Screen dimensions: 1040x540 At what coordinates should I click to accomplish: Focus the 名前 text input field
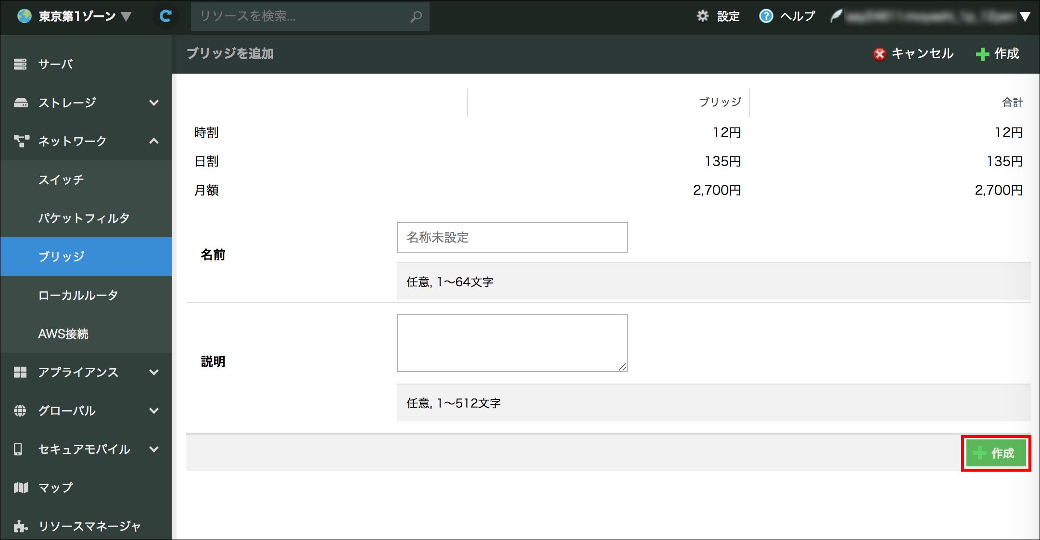(512, 237)
